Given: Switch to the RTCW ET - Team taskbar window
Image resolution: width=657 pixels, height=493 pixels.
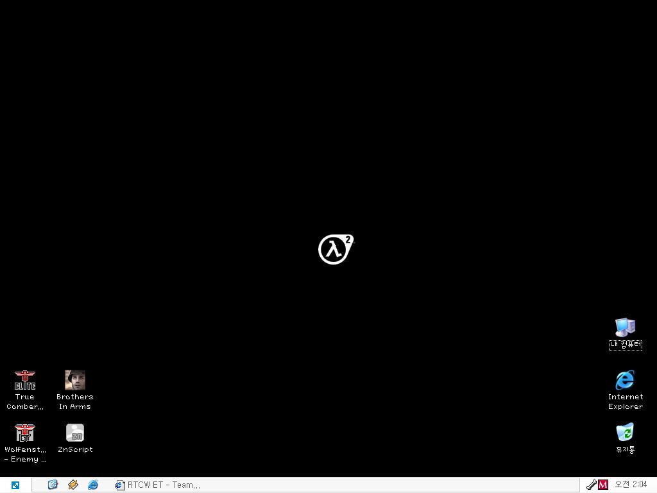Looking at the screenshot, I should 158,485.
